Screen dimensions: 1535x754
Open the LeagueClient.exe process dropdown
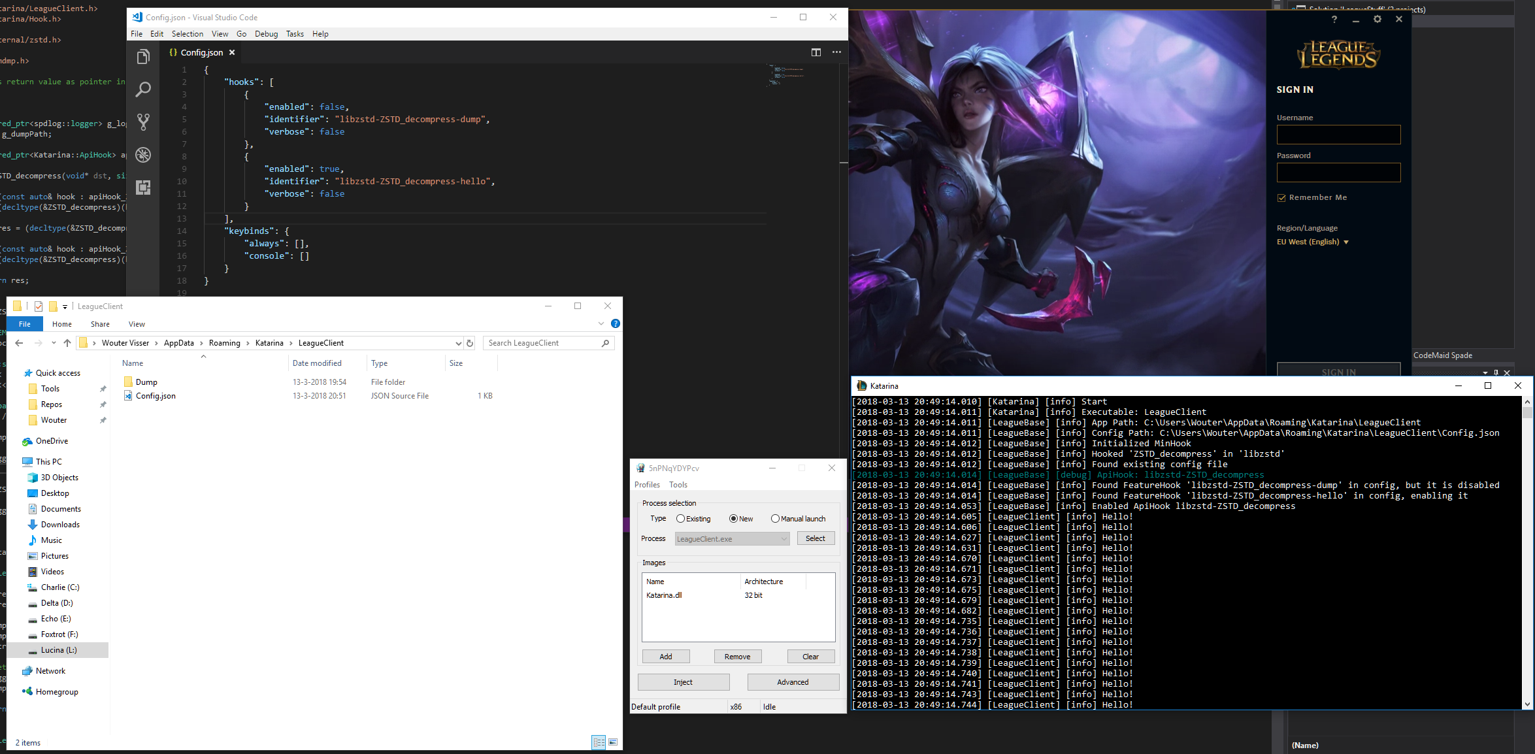click(732, 539)
